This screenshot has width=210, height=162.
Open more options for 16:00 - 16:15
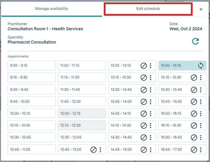tap(201, 114)
